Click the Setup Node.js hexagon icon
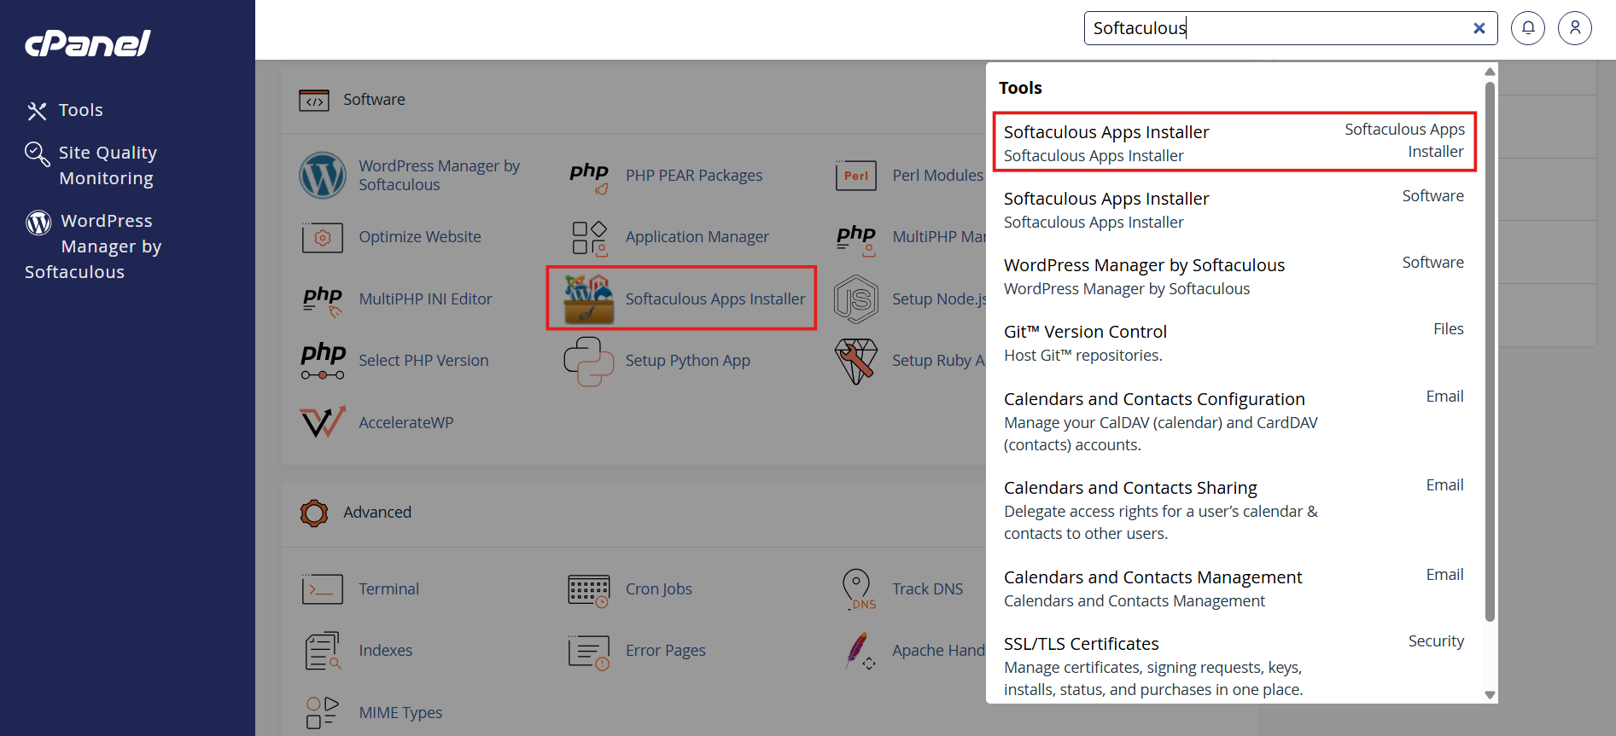The width and height of the screenshot is (1616, 736). coord(856,299)
